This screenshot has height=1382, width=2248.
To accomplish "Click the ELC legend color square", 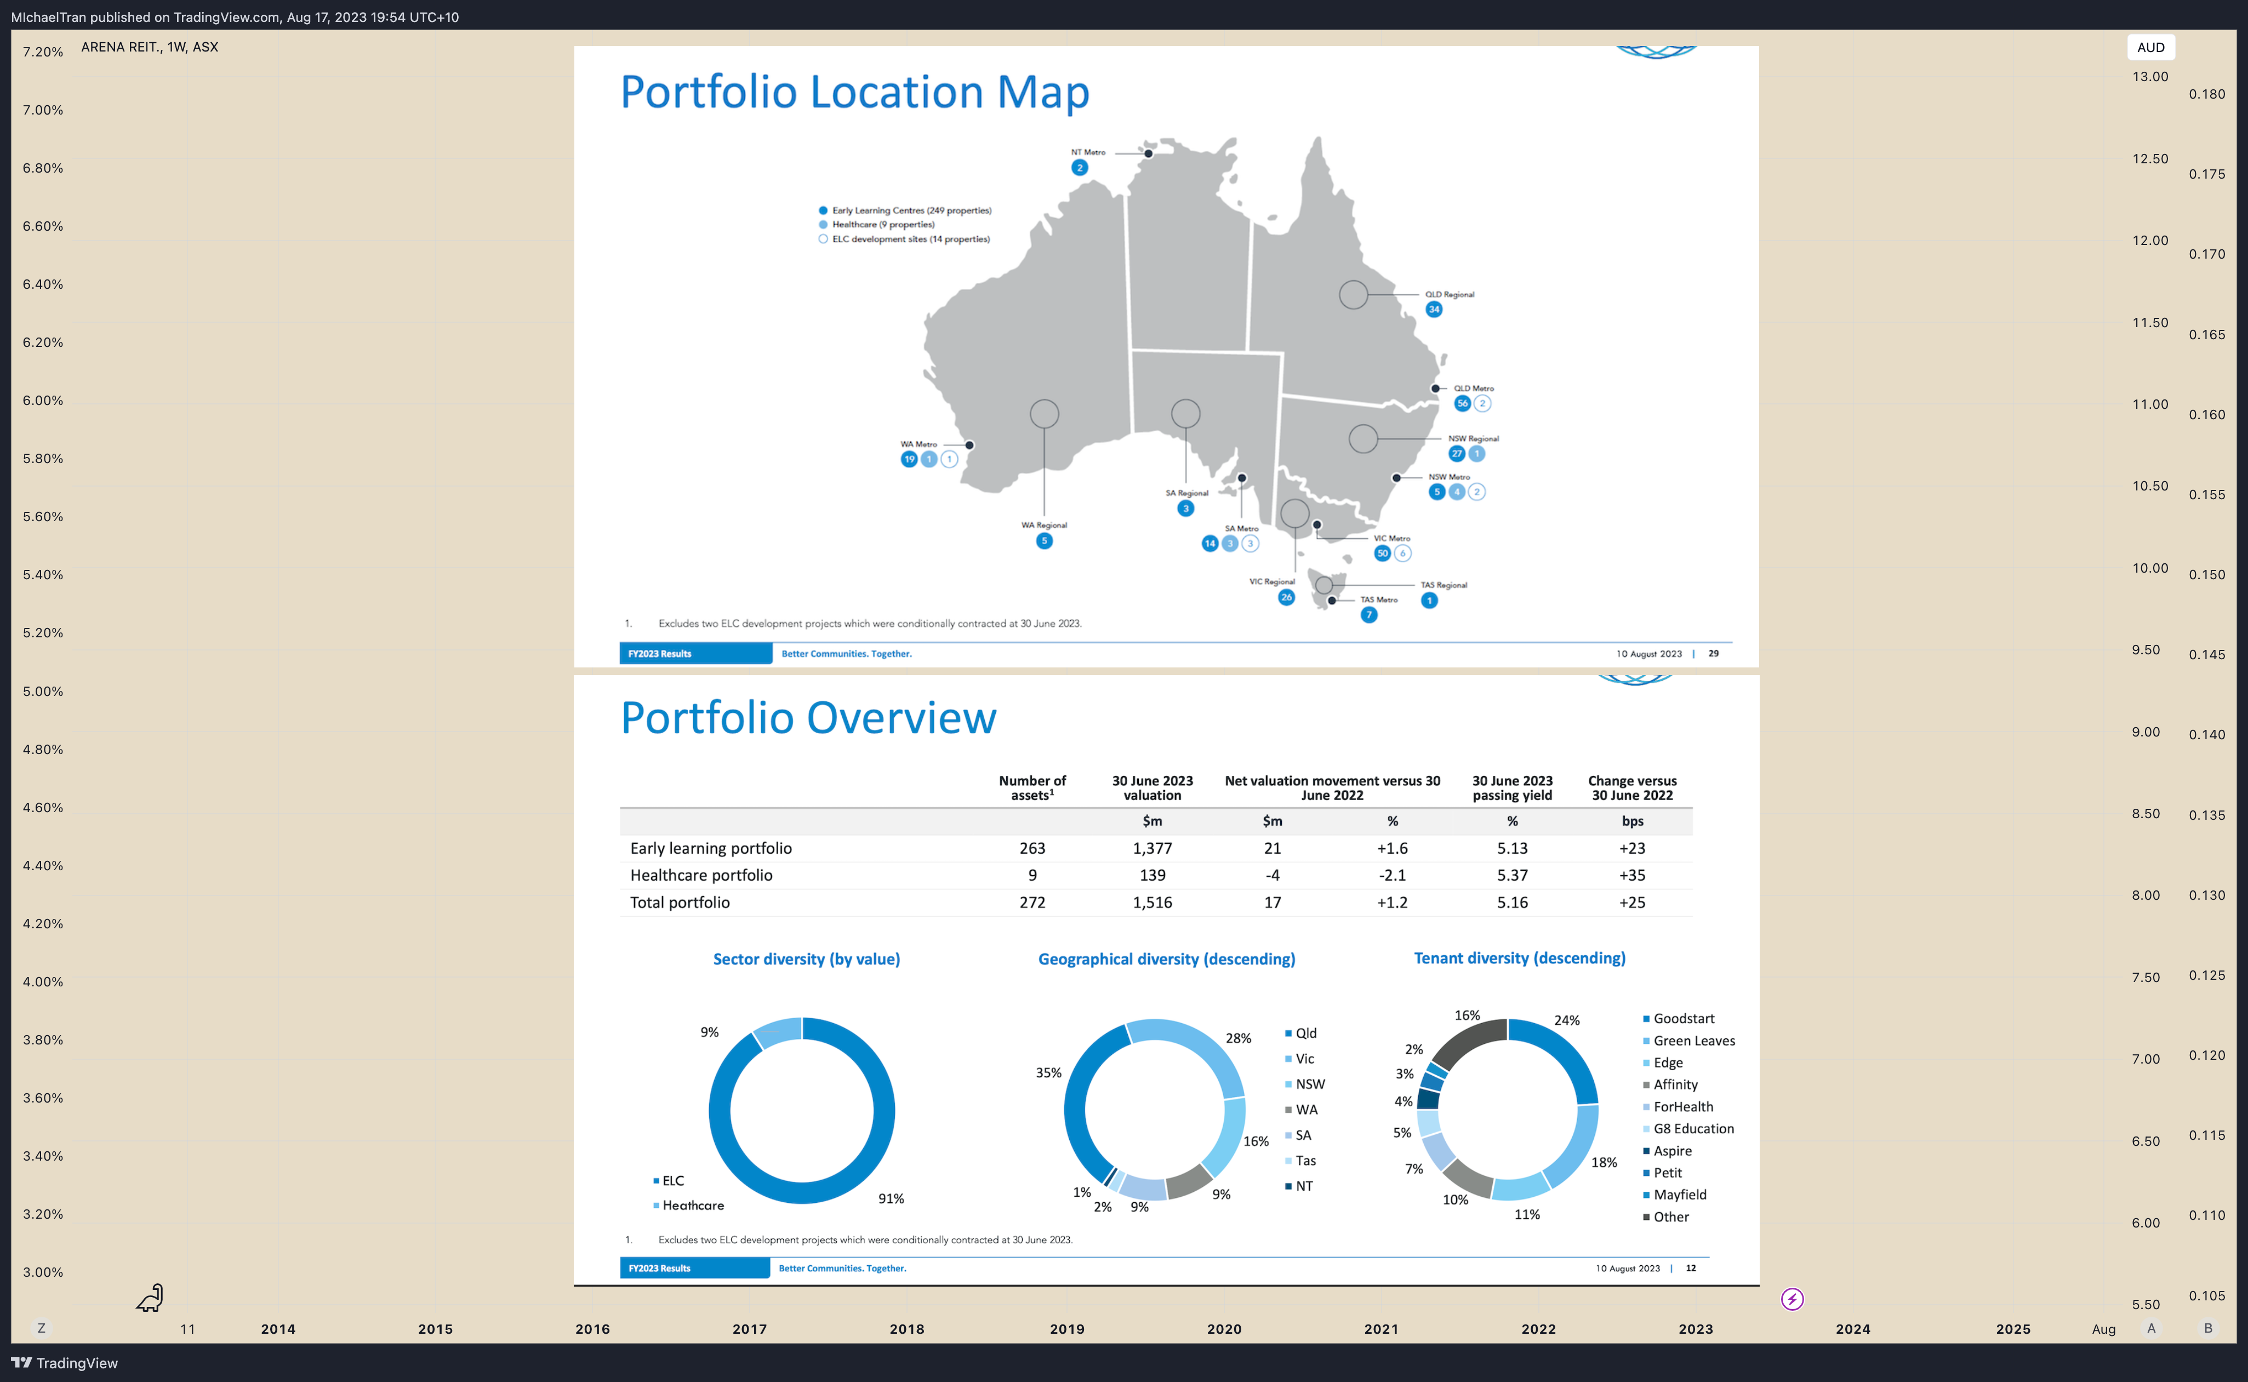I will coord(656,1181).
